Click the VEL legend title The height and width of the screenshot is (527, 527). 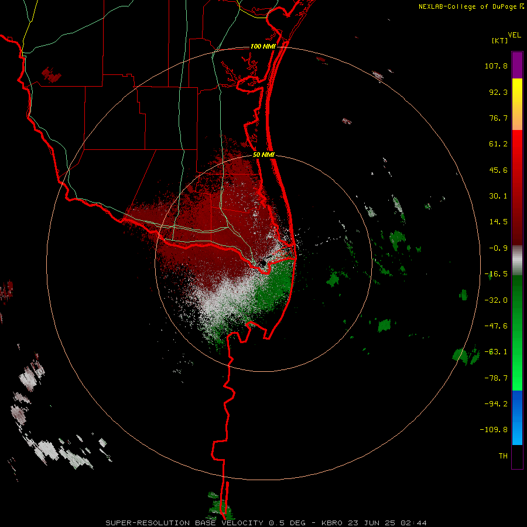(514, 35)
